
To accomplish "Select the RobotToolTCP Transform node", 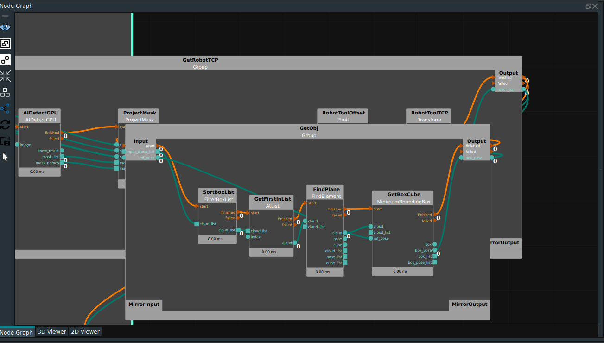I will (429, 116).
